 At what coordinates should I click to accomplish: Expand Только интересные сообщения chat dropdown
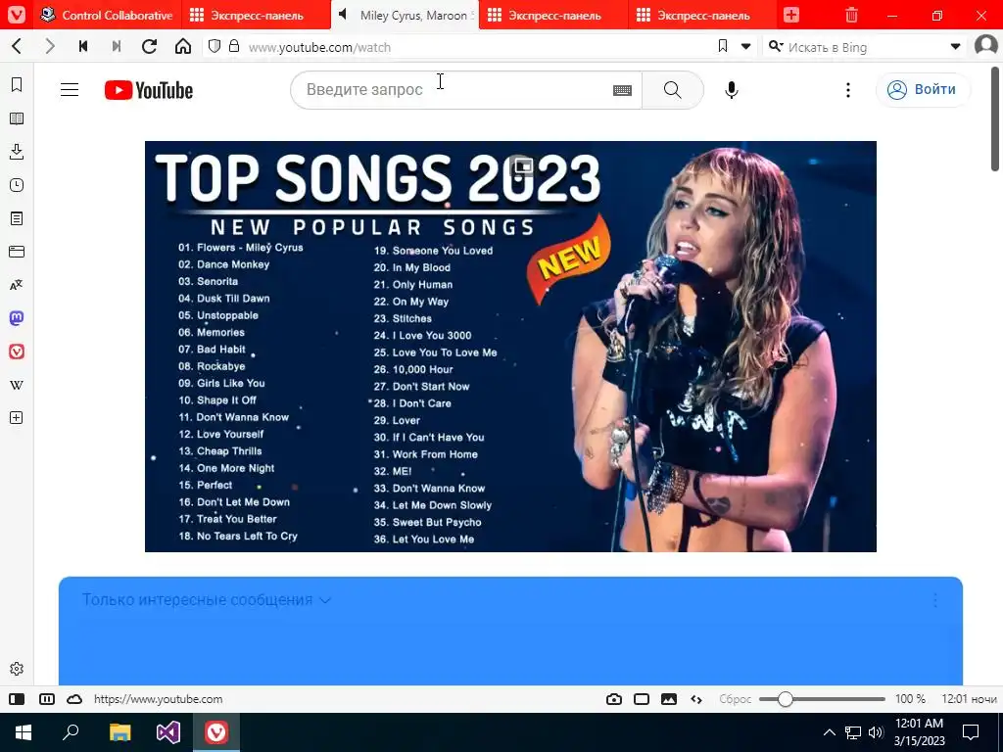click(207, 600)
